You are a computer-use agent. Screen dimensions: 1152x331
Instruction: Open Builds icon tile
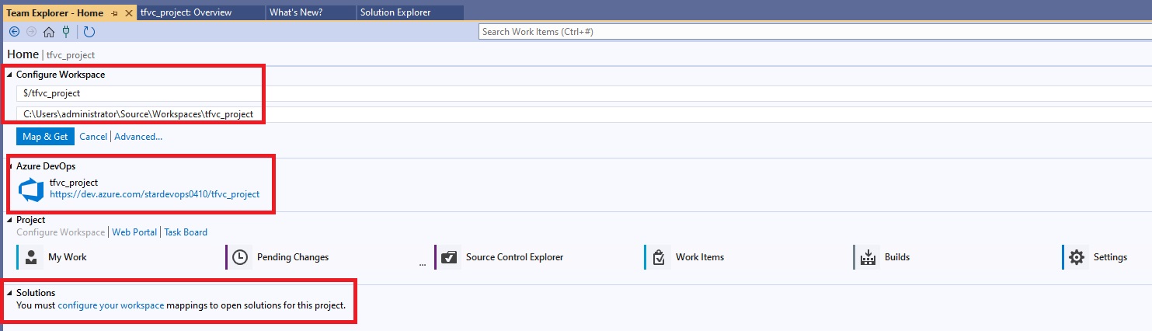pyautogui.click(x=868, y=257)
